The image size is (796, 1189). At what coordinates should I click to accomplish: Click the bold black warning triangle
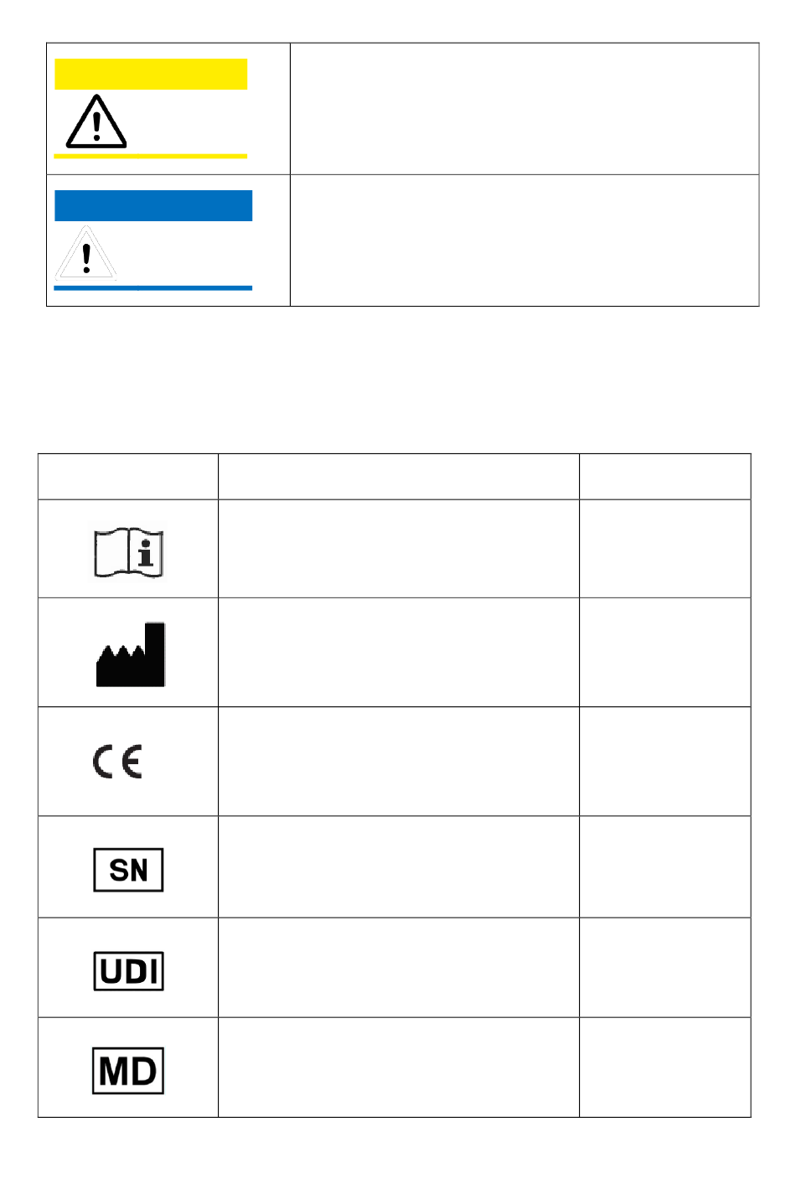[96, 122]
